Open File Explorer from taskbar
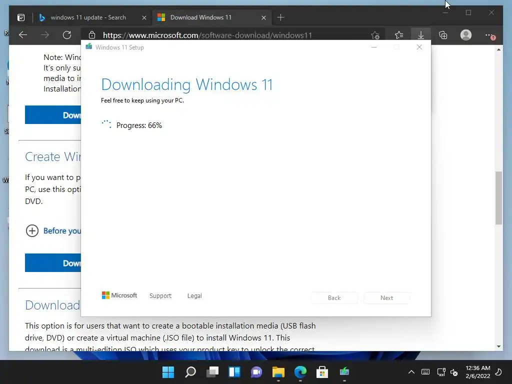Image resolution: width=512 pixels, height=384 pixels. coord(278,372)
